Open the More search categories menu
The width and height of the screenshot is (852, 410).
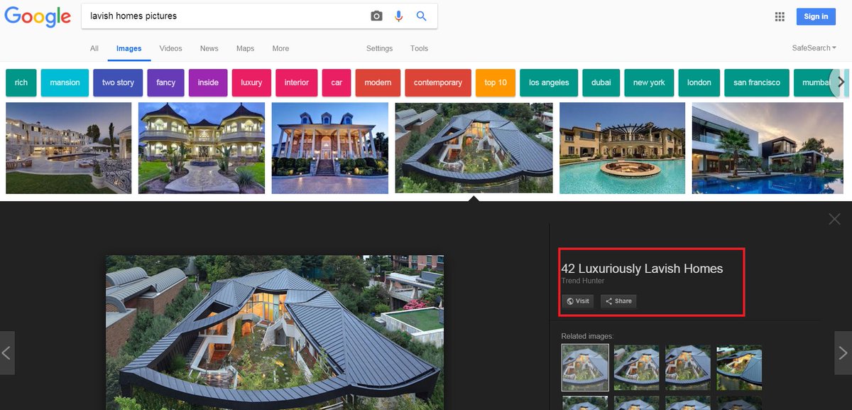280,48
